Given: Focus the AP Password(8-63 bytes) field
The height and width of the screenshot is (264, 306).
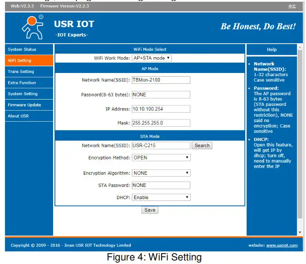Looking at the screenshot, I should (x=161, y=95).
